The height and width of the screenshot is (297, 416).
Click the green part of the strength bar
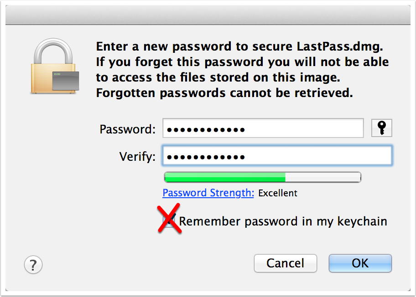(224, 177)
